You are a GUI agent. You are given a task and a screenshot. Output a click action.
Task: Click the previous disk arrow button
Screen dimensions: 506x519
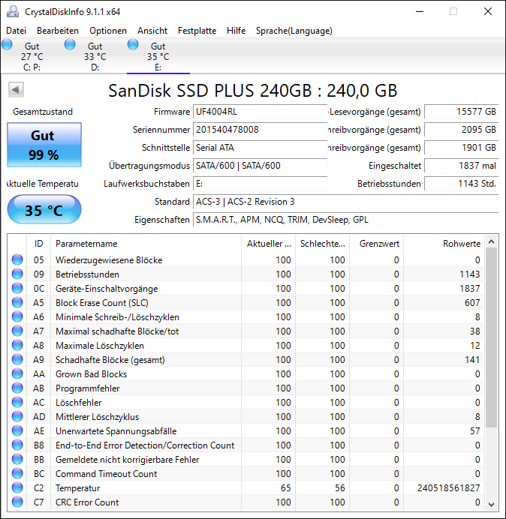point(16,89)
